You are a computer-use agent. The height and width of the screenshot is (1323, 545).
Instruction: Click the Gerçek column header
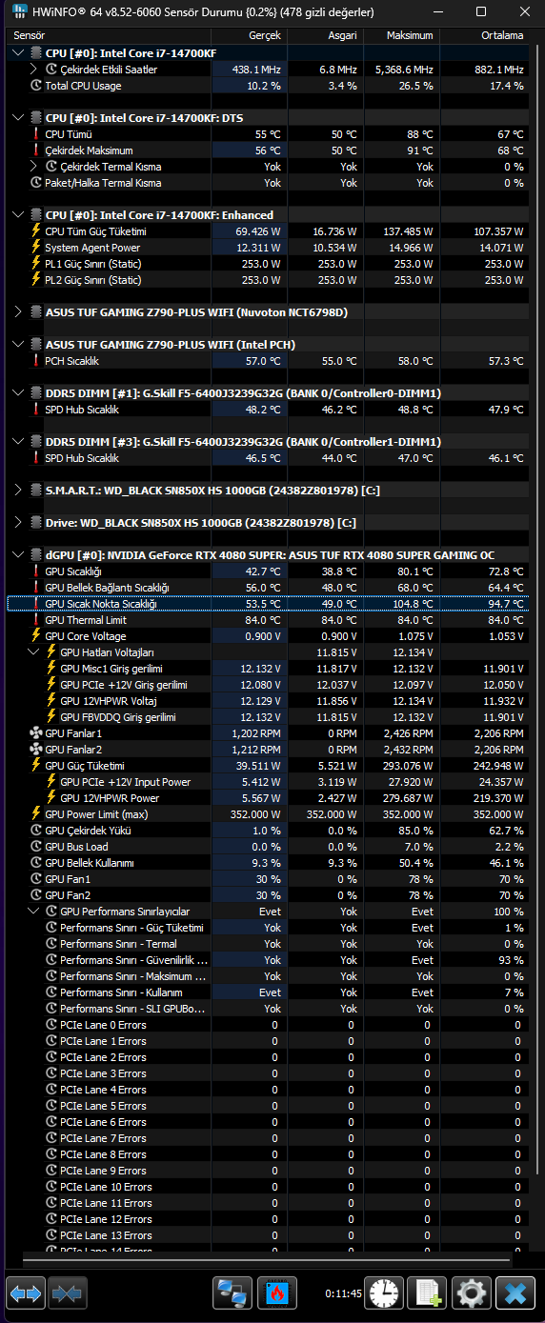[249, 35]
